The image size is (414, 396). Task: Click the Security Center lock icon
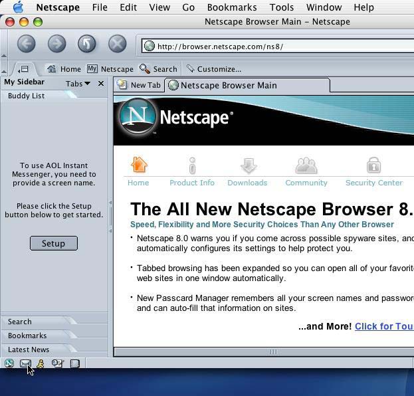coord(373,165)
